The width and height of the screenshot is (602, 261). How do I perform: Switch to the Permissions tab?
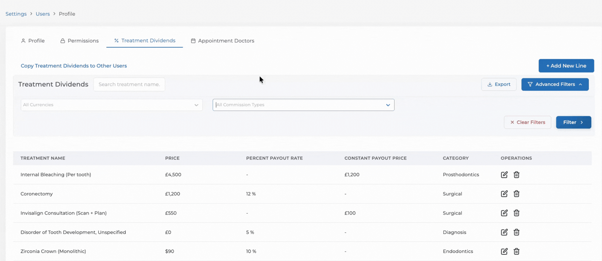click(x=79, y=41)
